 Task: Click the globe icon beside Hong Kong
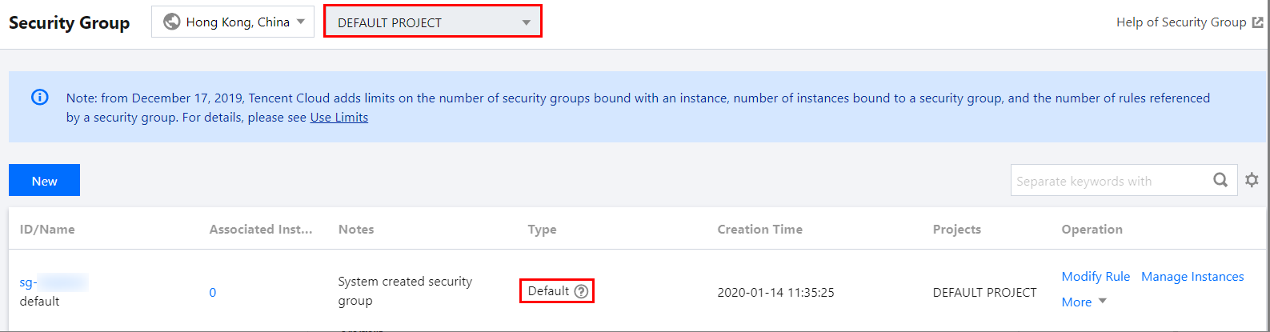tap(171, 22)
